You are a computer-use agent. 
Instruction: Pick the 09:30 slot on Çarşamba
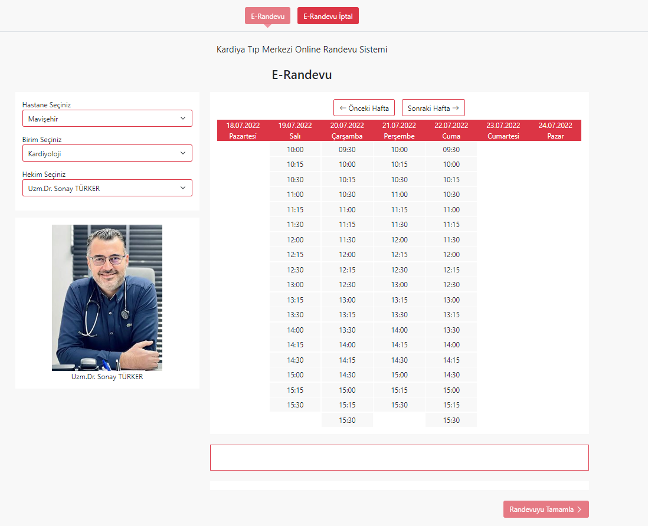click(x=347, y=150)
